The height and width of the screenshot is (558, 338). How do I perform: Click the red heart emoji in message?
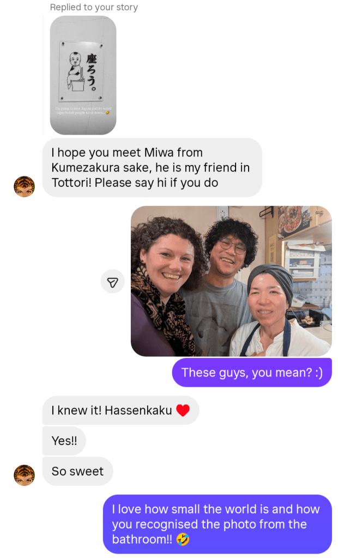(183, 410)
